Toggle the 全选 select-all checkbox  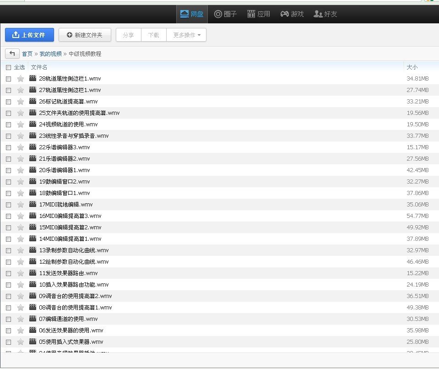(x=8, y=67)
